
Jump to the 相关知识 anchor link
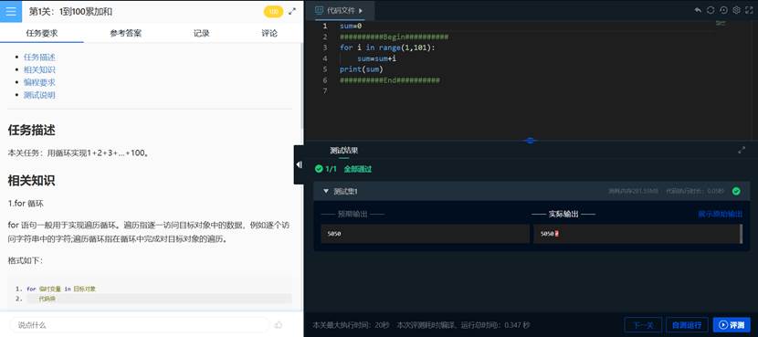[39, 69]
